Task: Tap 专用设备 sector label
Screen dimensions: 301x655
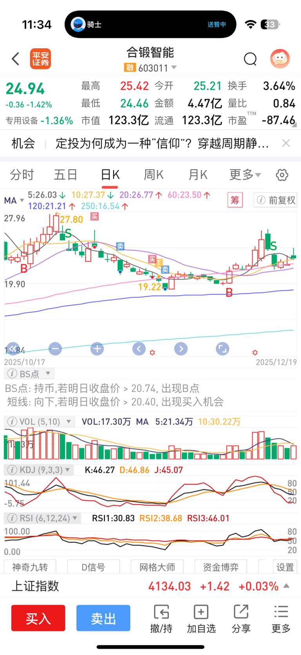Action: pos(22,121)
